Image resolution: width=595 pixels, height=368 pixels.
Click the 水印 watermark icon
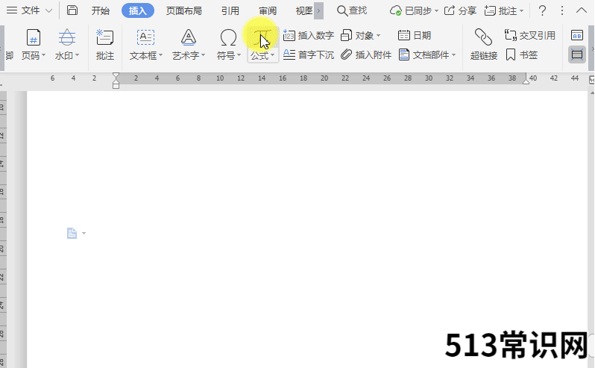[x=67, y=38]
